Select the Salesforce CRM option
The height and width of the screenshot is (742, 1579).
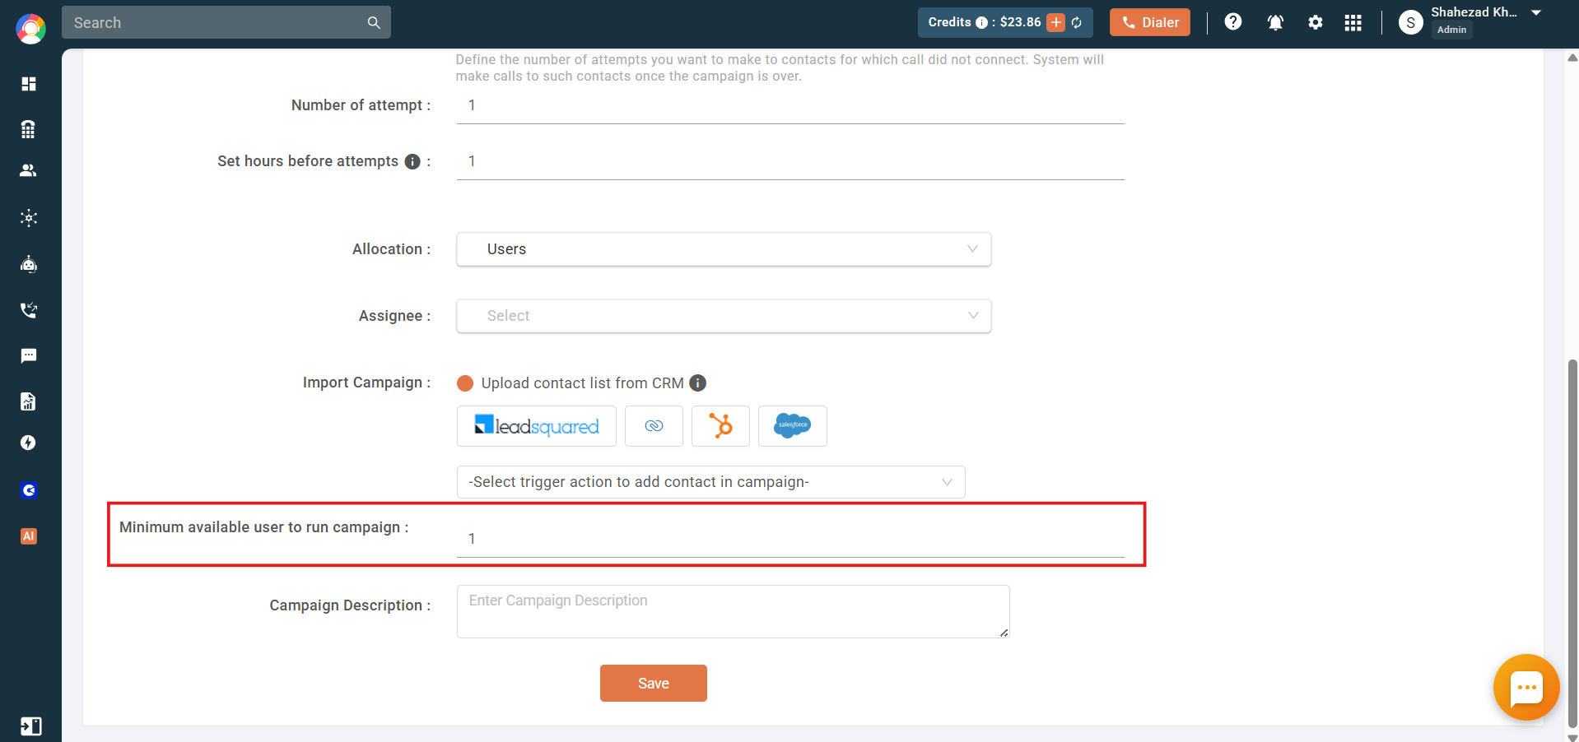[793, 426]
